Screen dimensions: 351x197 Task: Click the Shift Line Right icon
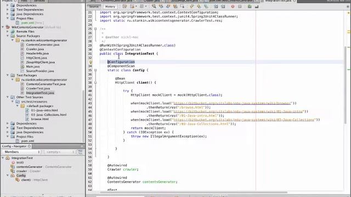(x=223, y=7)
